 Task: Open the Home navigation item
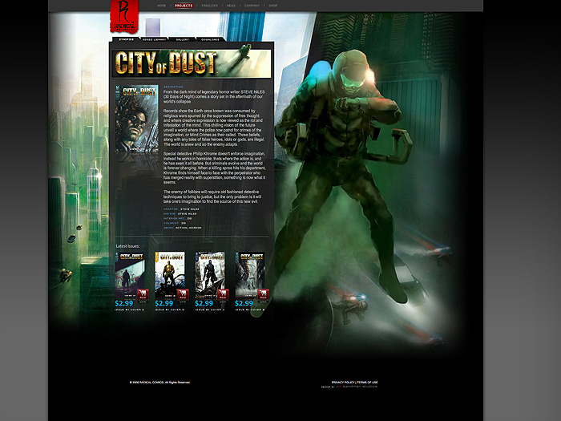point(162,6)
